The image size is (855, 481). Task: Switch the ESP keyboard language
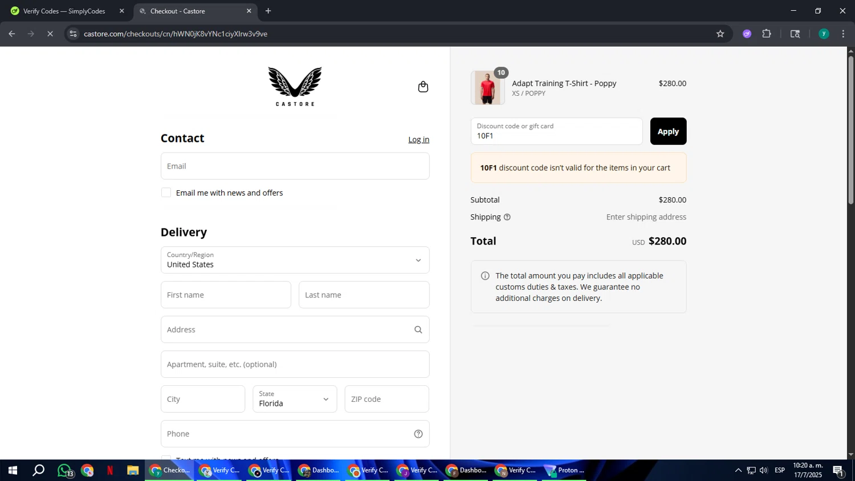click(780, 471)
